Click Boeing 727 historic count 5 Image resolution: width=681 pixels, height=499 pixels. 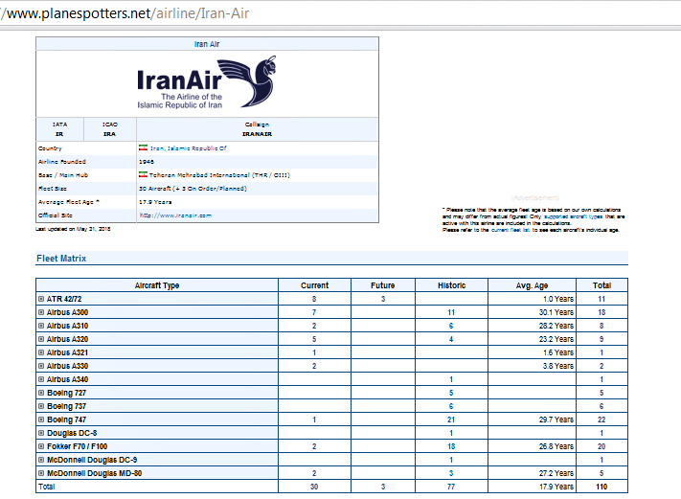pyautogui.click(x=451, y=393)
